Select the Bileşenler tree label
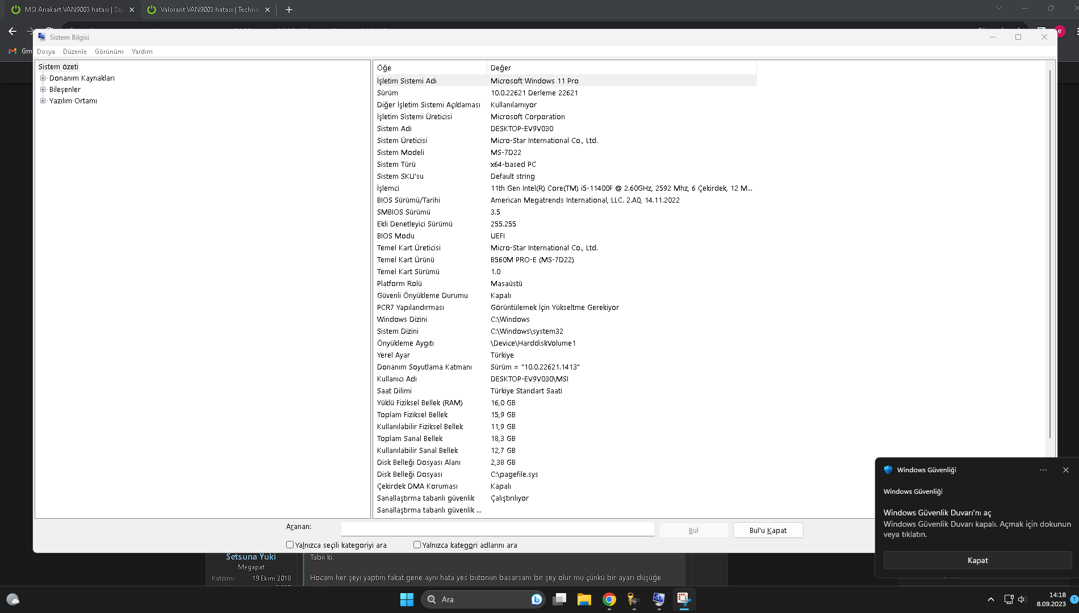This screenshot has height=613, width=1079. pos(65,90)
